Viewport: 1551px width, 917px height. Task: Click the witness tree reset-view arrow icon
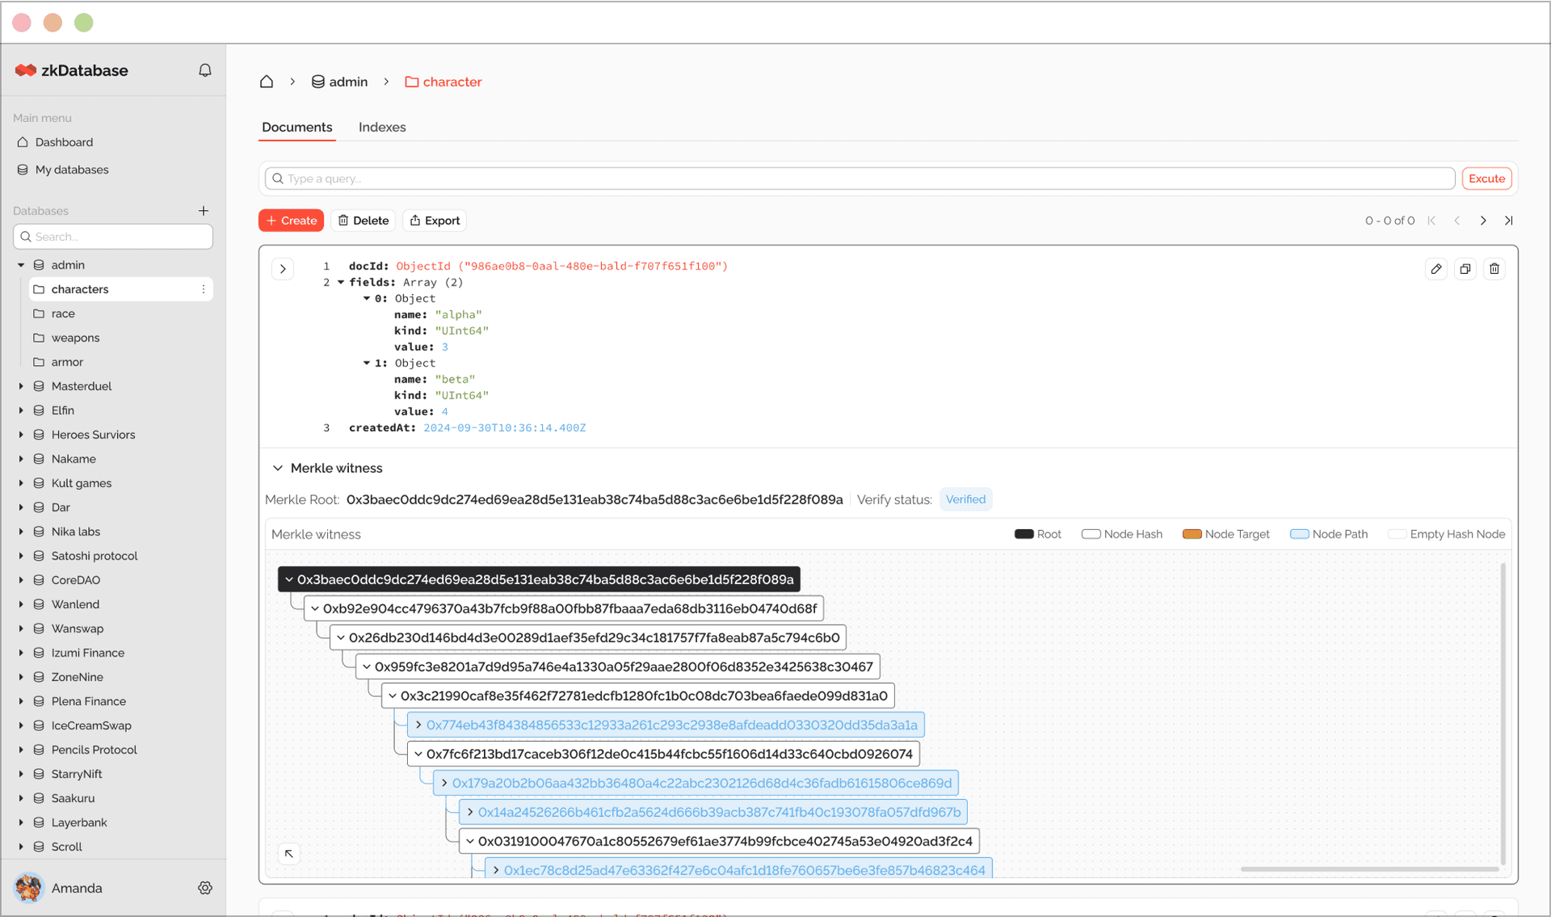click(x=289, y=853)
